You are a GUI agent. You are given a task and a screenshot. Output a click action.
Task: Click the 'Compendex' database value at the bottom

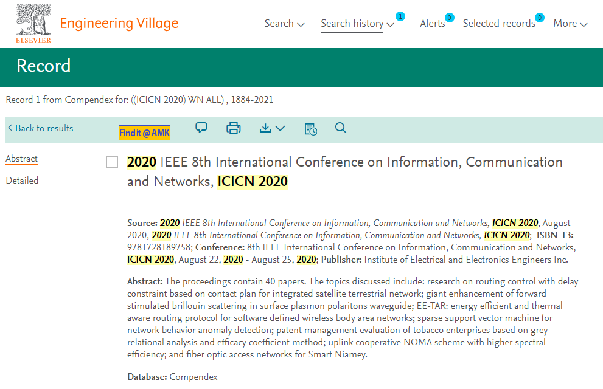[193, 377]
